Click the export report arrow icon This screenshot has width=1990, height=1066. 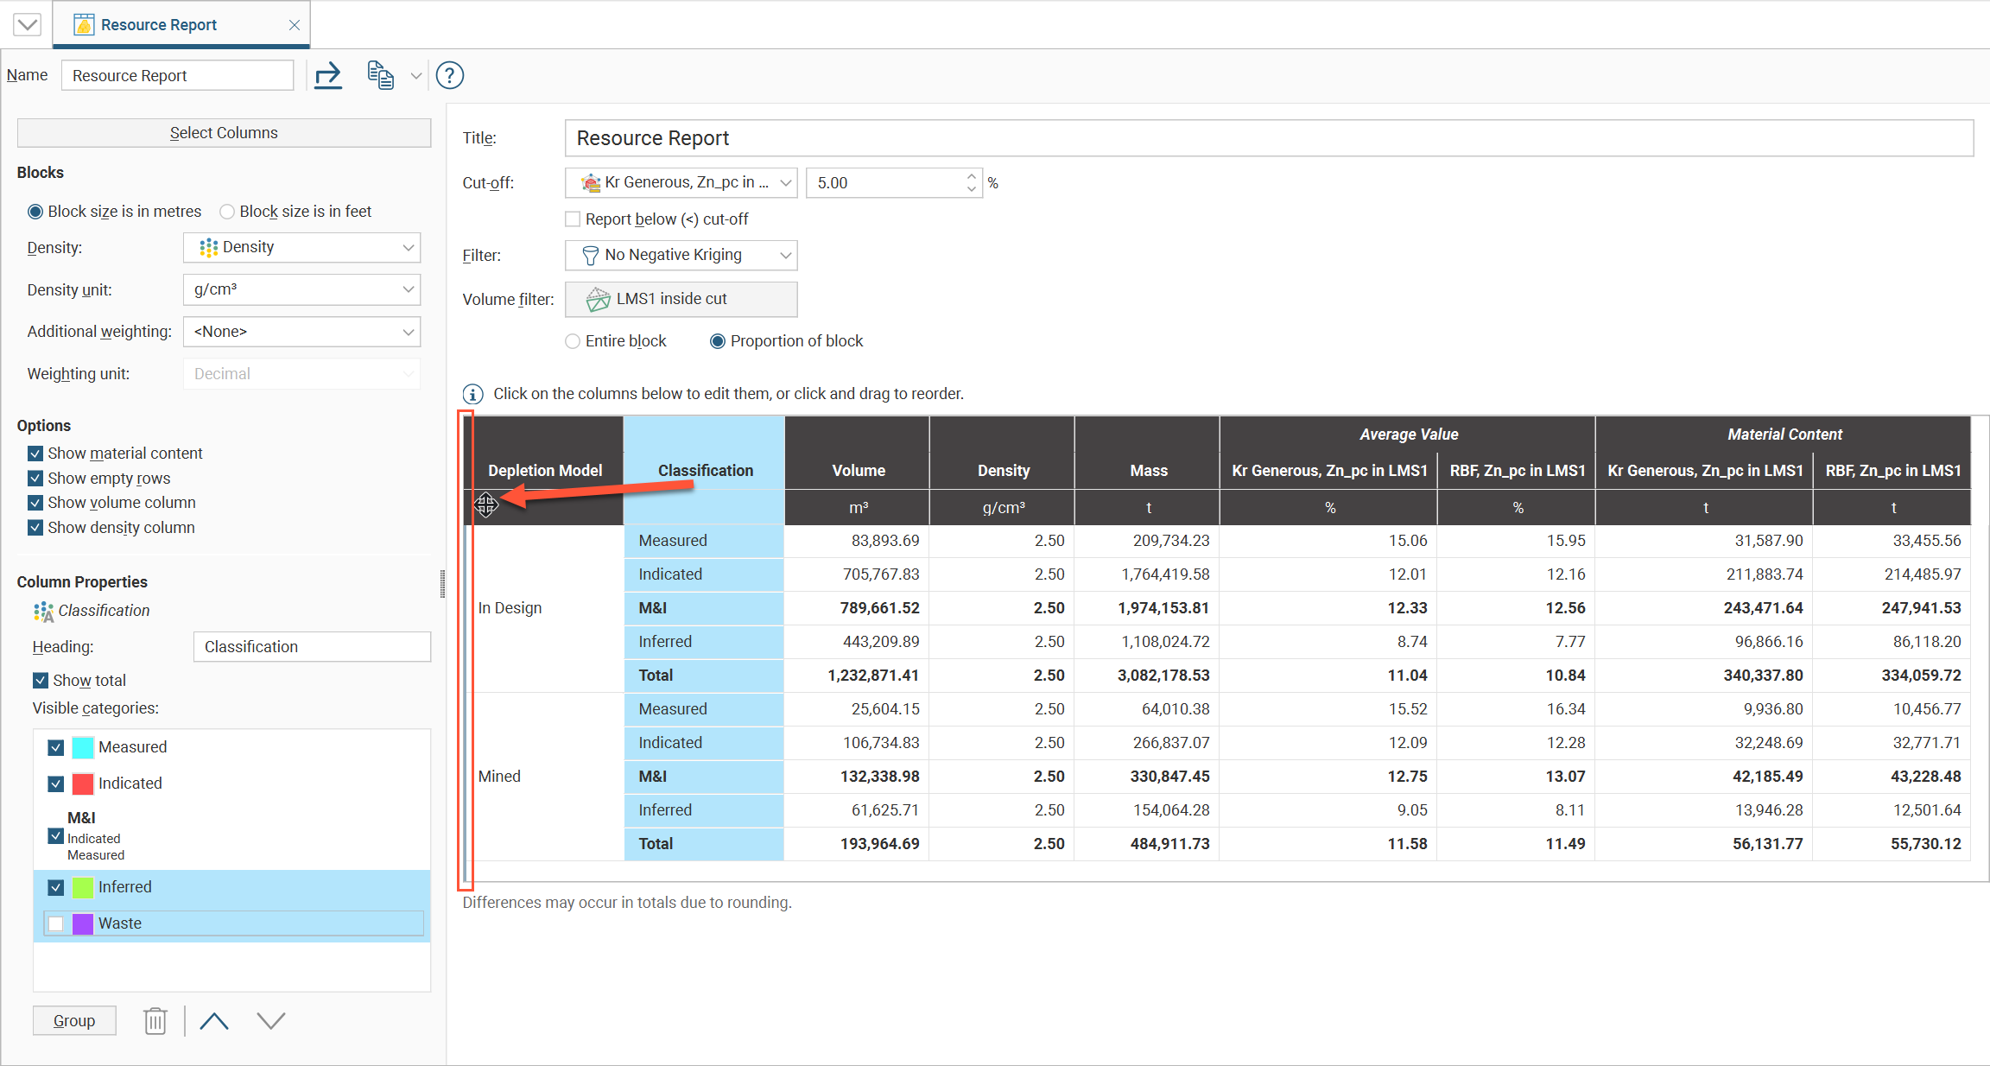(328, 76)
